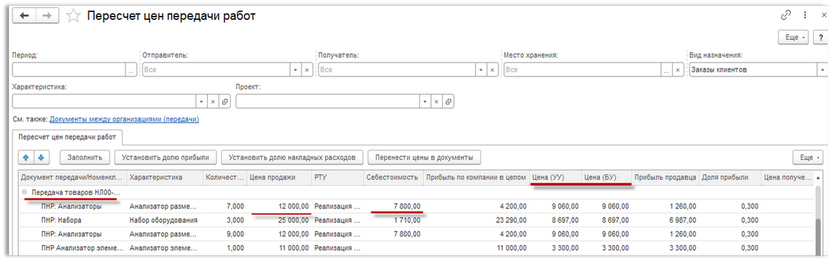Select the Пересчет цен передачи работ tab
Image resolution: width=829 pixels, height=261 pixels.
coord(68,137)
